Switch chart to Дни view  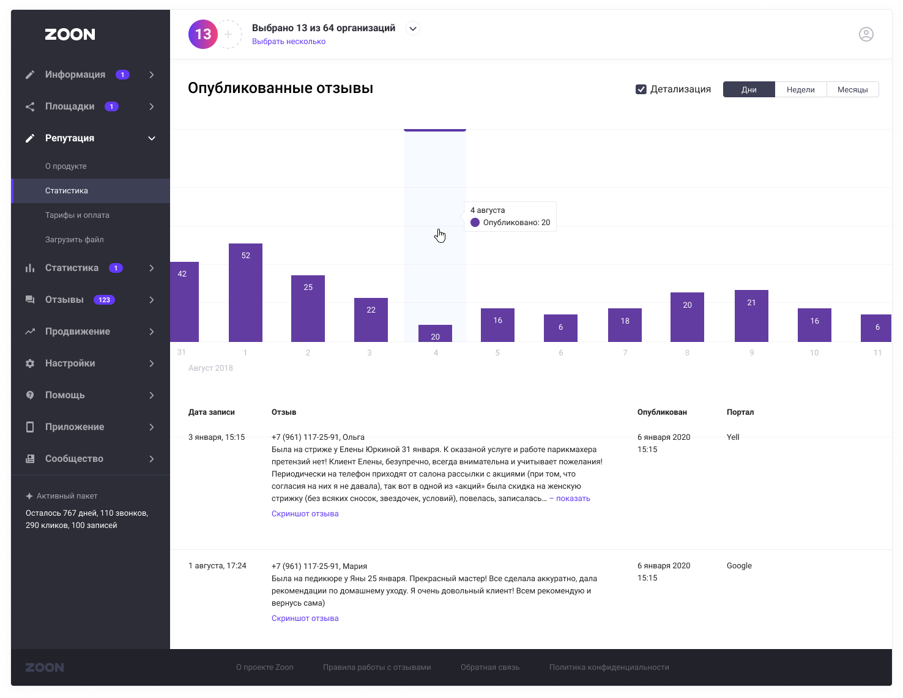749,89
